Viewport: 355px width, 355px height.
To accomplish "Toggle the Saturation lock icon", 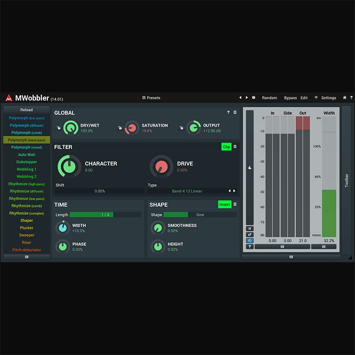I will [120, 128].
